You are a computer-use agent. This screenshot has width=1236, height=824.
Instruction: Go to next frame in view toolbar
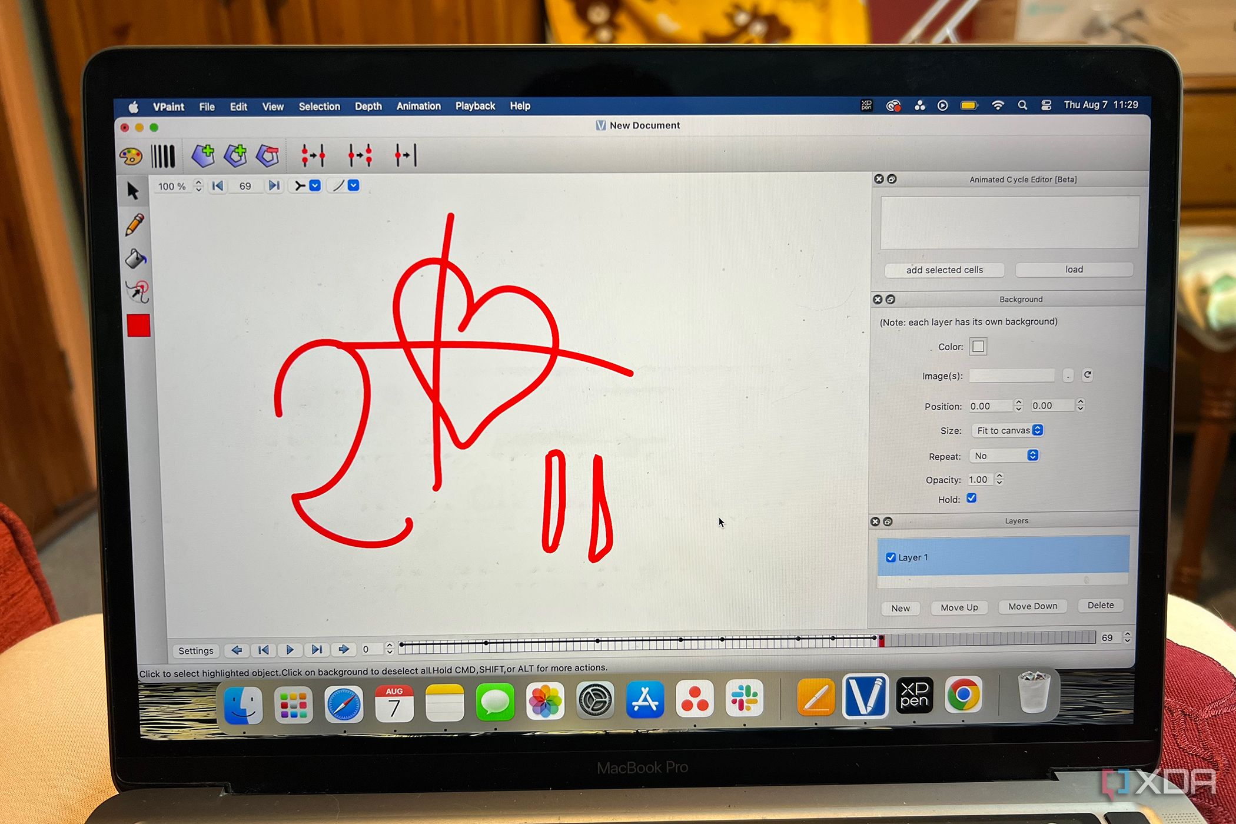[x=274, y=186]
